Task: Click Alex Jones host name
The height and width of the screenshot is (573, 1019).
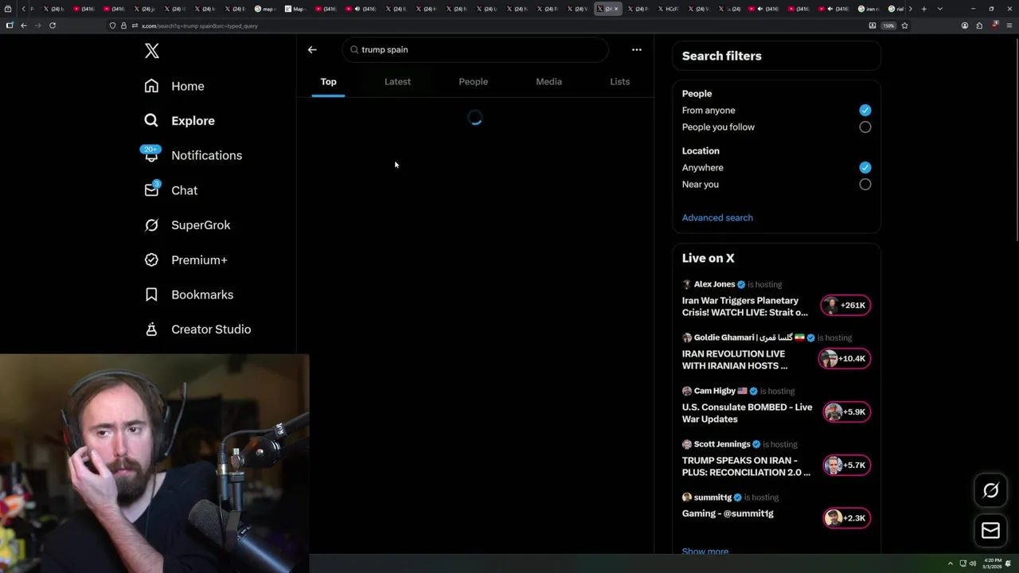Action: [714, 284]
